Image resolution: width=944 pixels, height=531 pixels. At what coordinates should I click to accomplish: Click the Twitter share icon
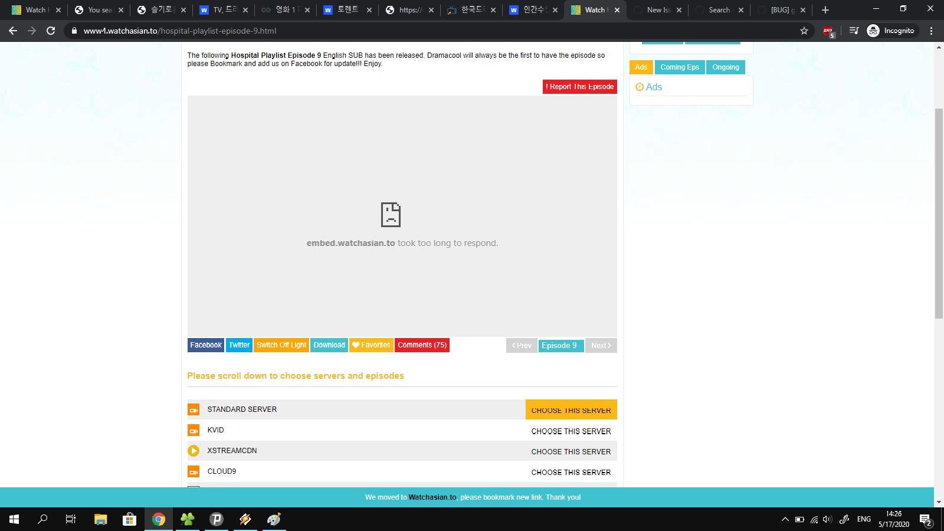[238, 345]
